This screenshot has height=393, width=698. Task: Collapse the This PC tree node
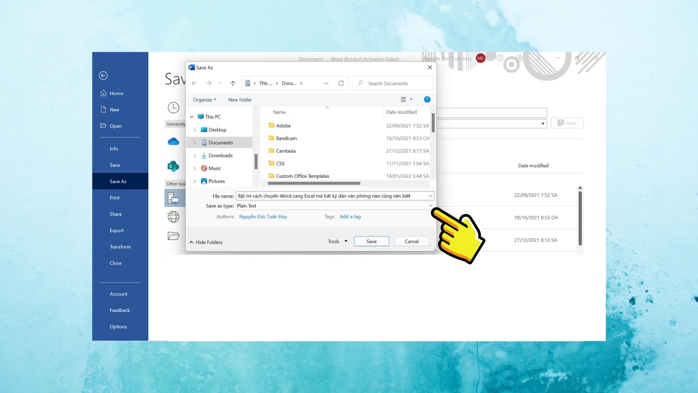click(192, 117)
